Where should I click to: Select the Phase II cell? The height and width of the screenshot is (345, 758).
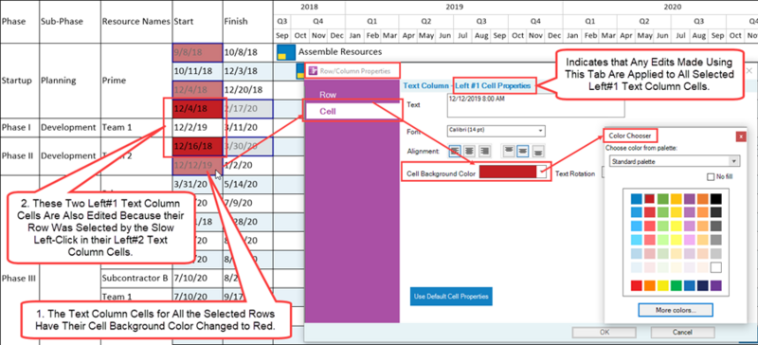(19, 156)
